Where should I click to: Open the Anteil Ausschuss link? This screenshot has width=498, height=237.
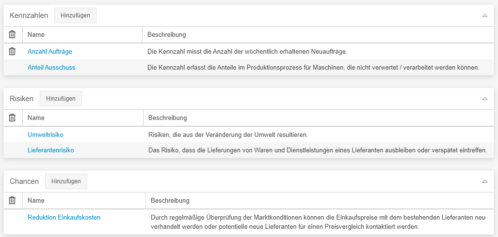tap(51, 68)
